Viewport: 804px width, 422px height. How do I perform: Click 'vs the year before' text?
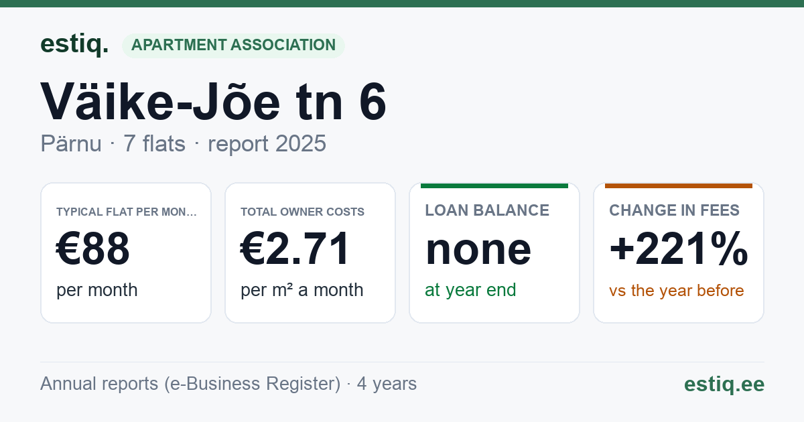pyautogui.click(x=677, y=291)
